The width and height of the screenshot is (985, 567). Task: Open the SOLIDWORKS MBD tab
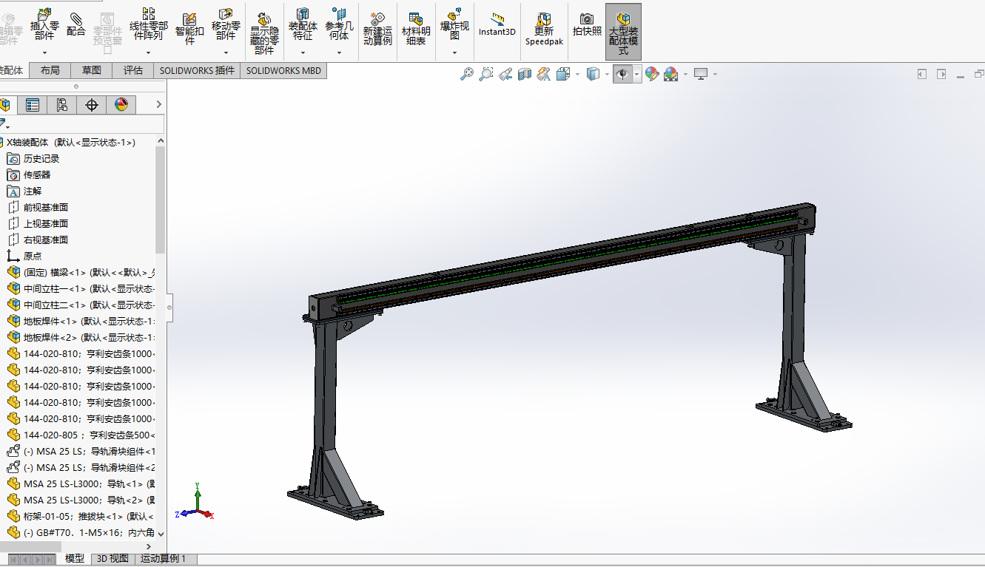pyautogui.click(x=283, y=71)
